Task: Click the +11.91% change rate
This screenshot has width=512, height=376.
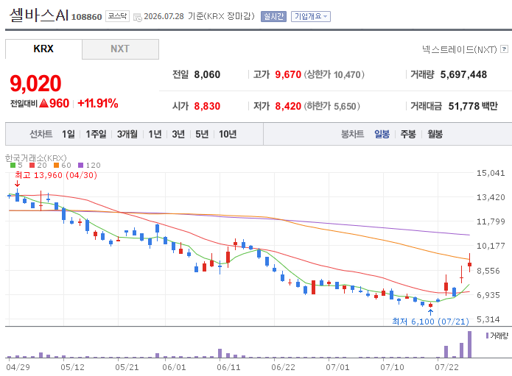Action: tap(98, 103)
